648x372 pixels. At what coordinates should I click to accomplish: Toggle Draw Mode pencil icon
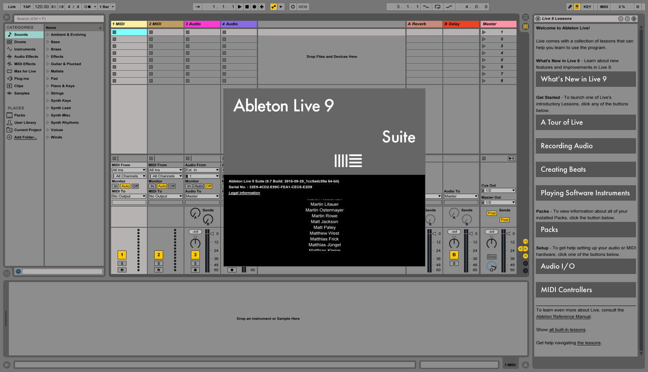coord(570,7)
